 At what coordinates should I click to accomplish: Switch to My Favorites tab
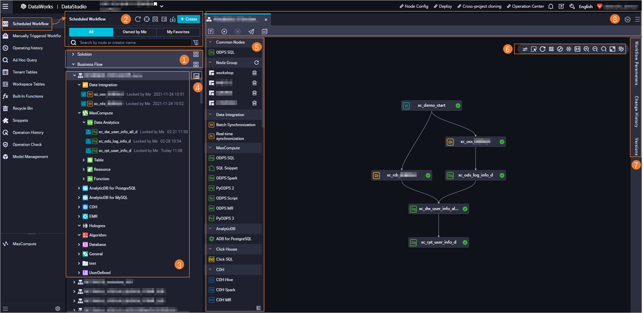pos(178,32)
